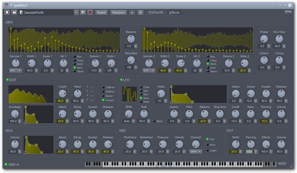Click the Nh 1 value spinner arrows
This screenshot has width=297, height=173.
point(67,71)
